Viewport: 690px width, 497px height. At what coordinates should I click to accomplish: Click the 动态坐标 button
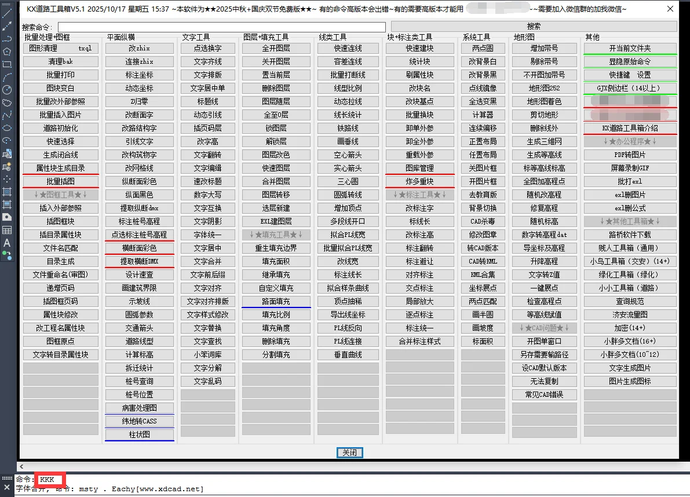coord(140,89)
